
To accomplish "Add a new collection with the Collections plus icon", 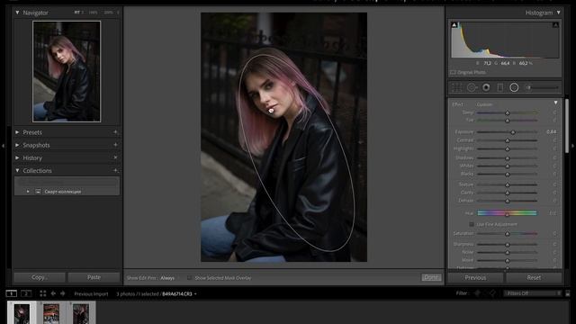I will (115, 170).
